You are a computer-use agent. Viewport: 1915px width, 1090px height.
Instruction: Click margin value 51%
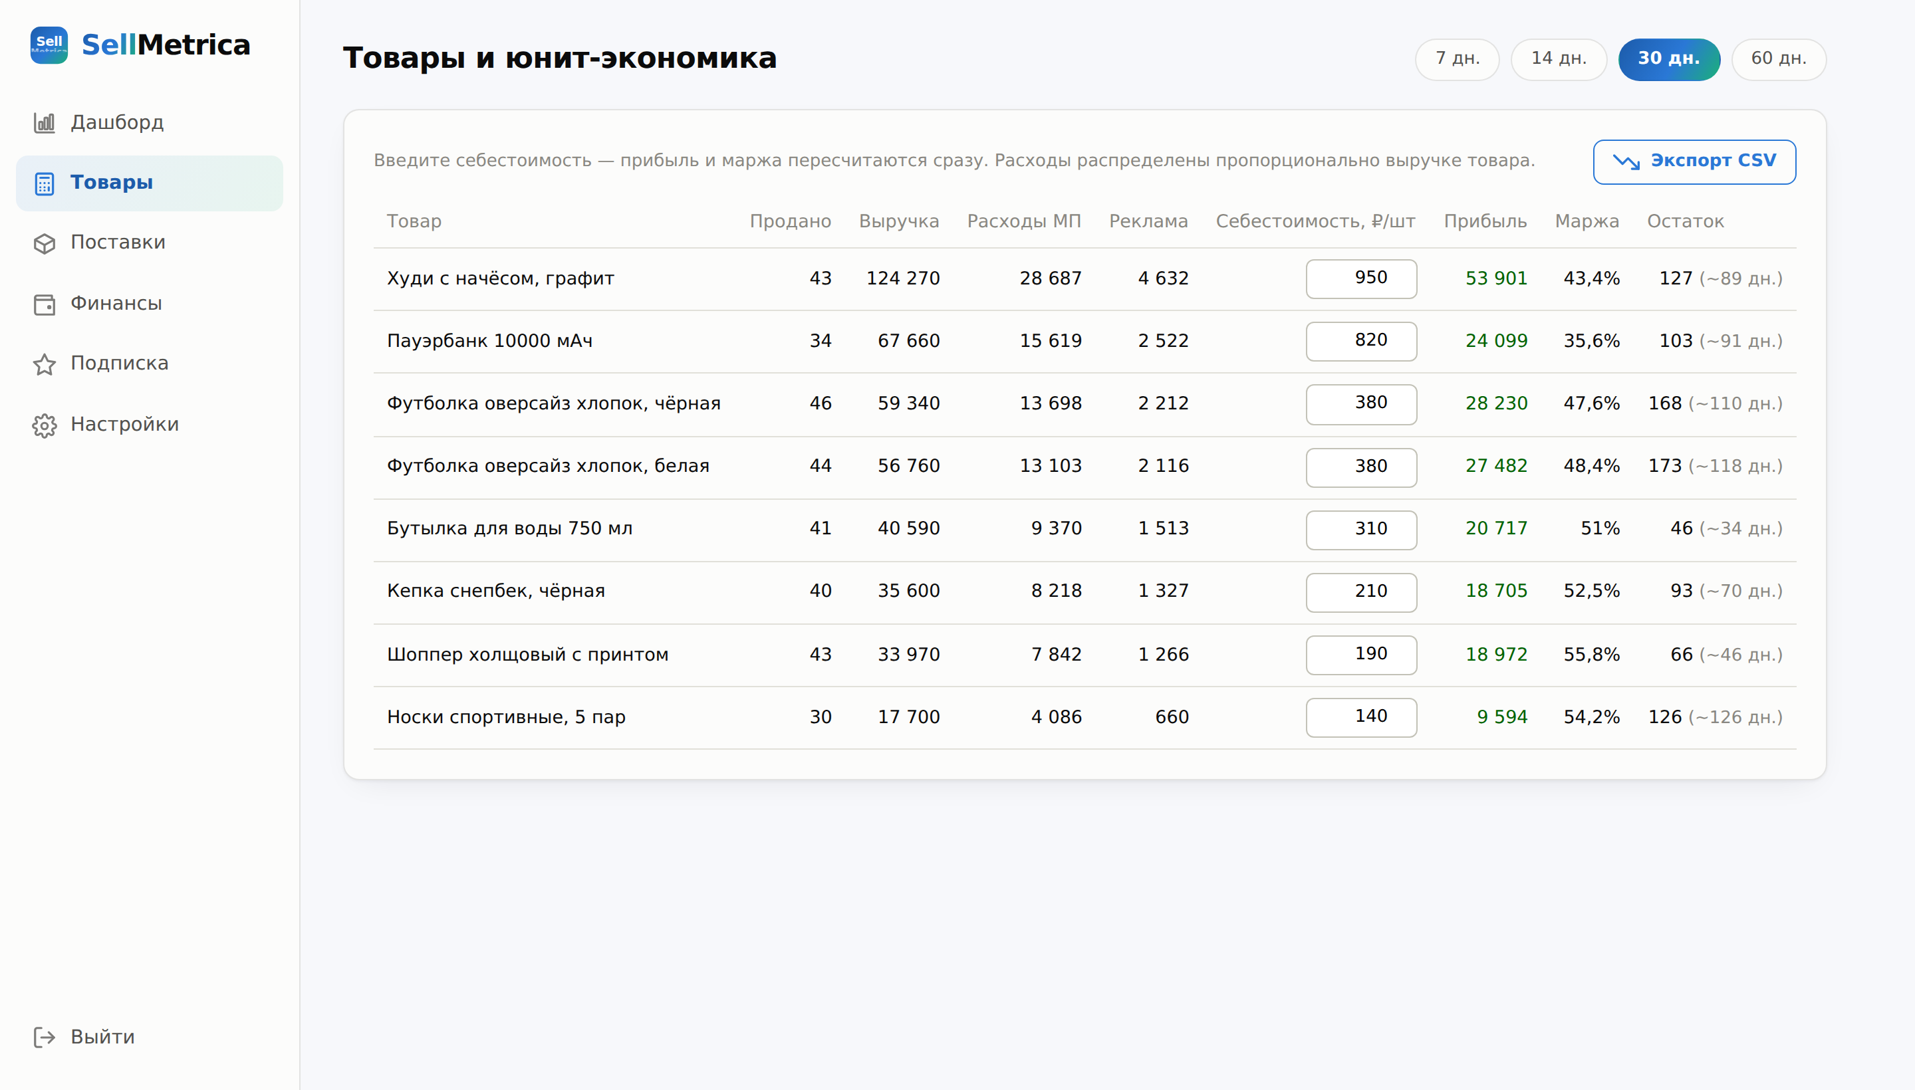coord(1600,529)
